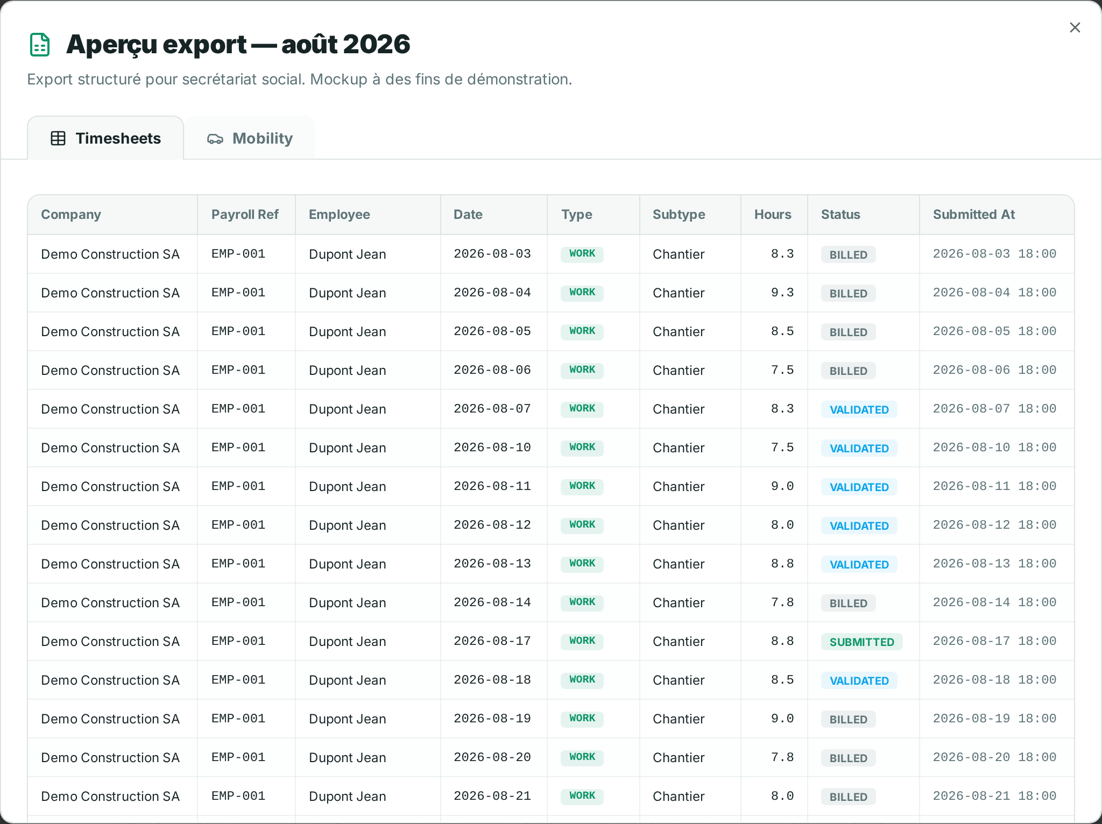Click the green export document icon
The width and height of the screenshot is (1102, 824).
click(40, 45)
